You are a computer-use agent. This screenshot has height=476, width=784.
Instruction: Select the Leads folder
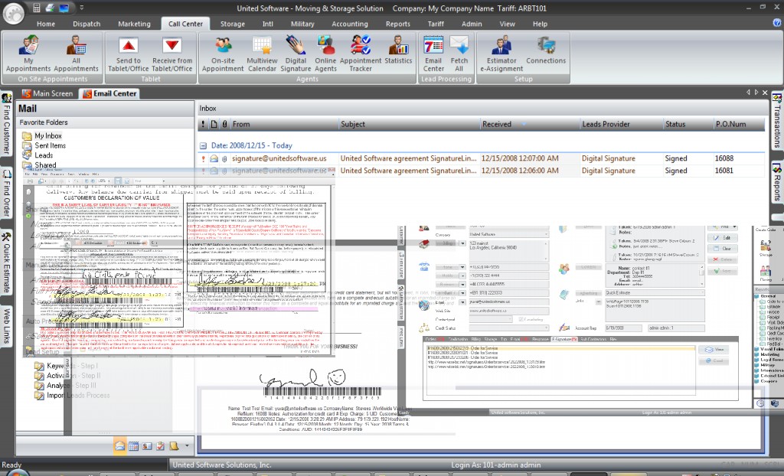pyautogui.click(x=44, y=155)
